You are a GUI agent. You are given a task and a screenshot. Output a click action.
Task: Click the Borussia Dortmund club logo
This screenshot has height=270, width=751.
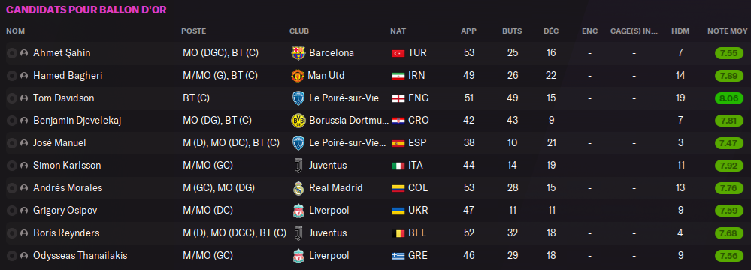(298, 121)
